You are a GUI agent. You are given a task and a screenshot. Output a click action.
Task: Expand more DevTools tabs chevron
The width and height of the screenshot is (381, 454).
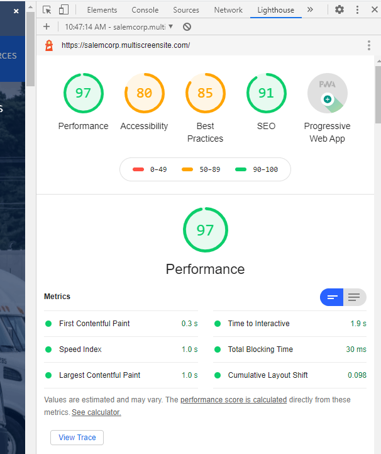(x=310, y=10)
